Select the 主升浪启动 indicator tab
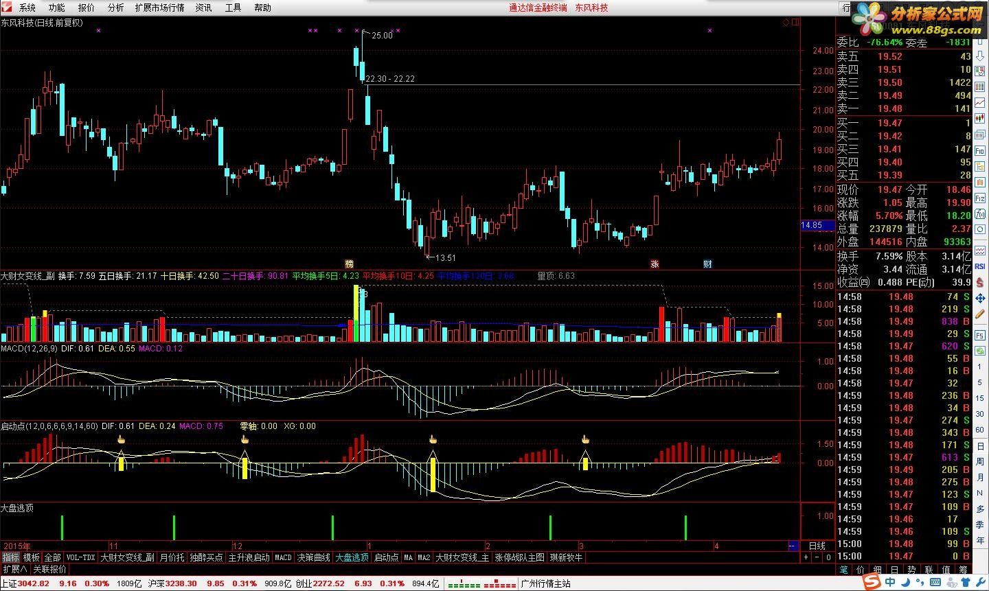 249,557
